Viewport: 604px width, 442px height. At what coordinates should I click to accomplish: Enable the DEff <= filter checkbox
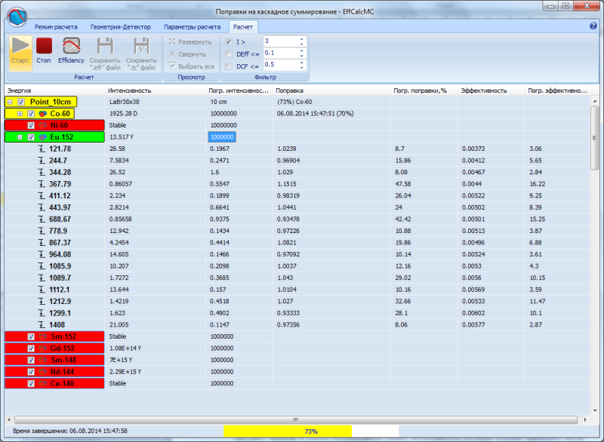[x=229, y=54]
